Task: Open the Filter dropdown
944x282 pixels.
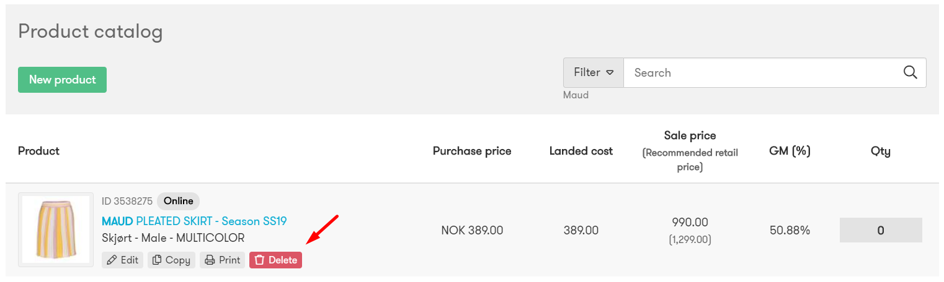Action: click(x=593, y=72)
